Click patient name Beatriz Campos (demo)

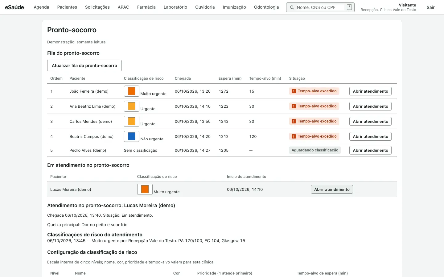tap(92, 137)
